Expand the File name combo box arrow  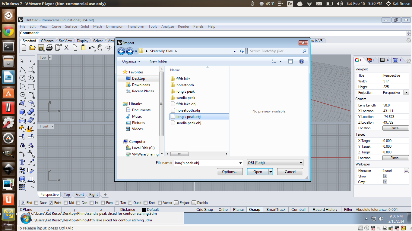click(240, 163)
